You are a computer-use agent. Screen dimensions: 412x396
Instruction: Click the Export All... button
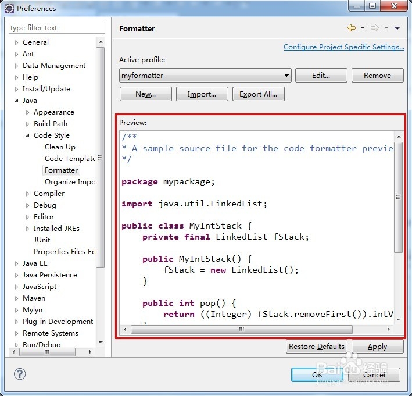pos(258,94)
